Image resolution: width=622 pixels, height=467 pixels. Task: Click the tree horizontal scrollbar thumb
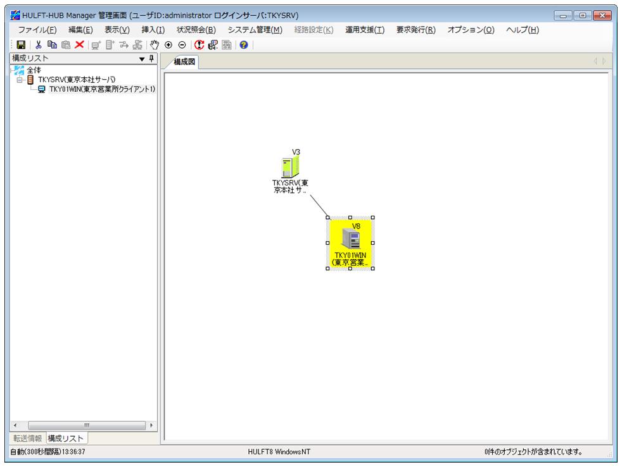coord(87,425)
